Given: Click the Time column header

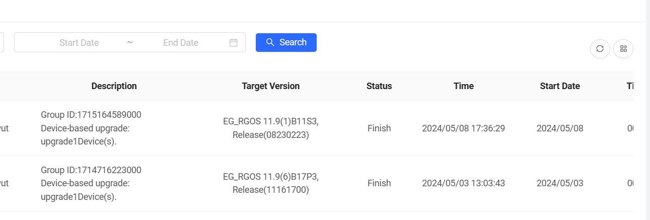Looking at the screenshot, I should [x=463, y=86].
